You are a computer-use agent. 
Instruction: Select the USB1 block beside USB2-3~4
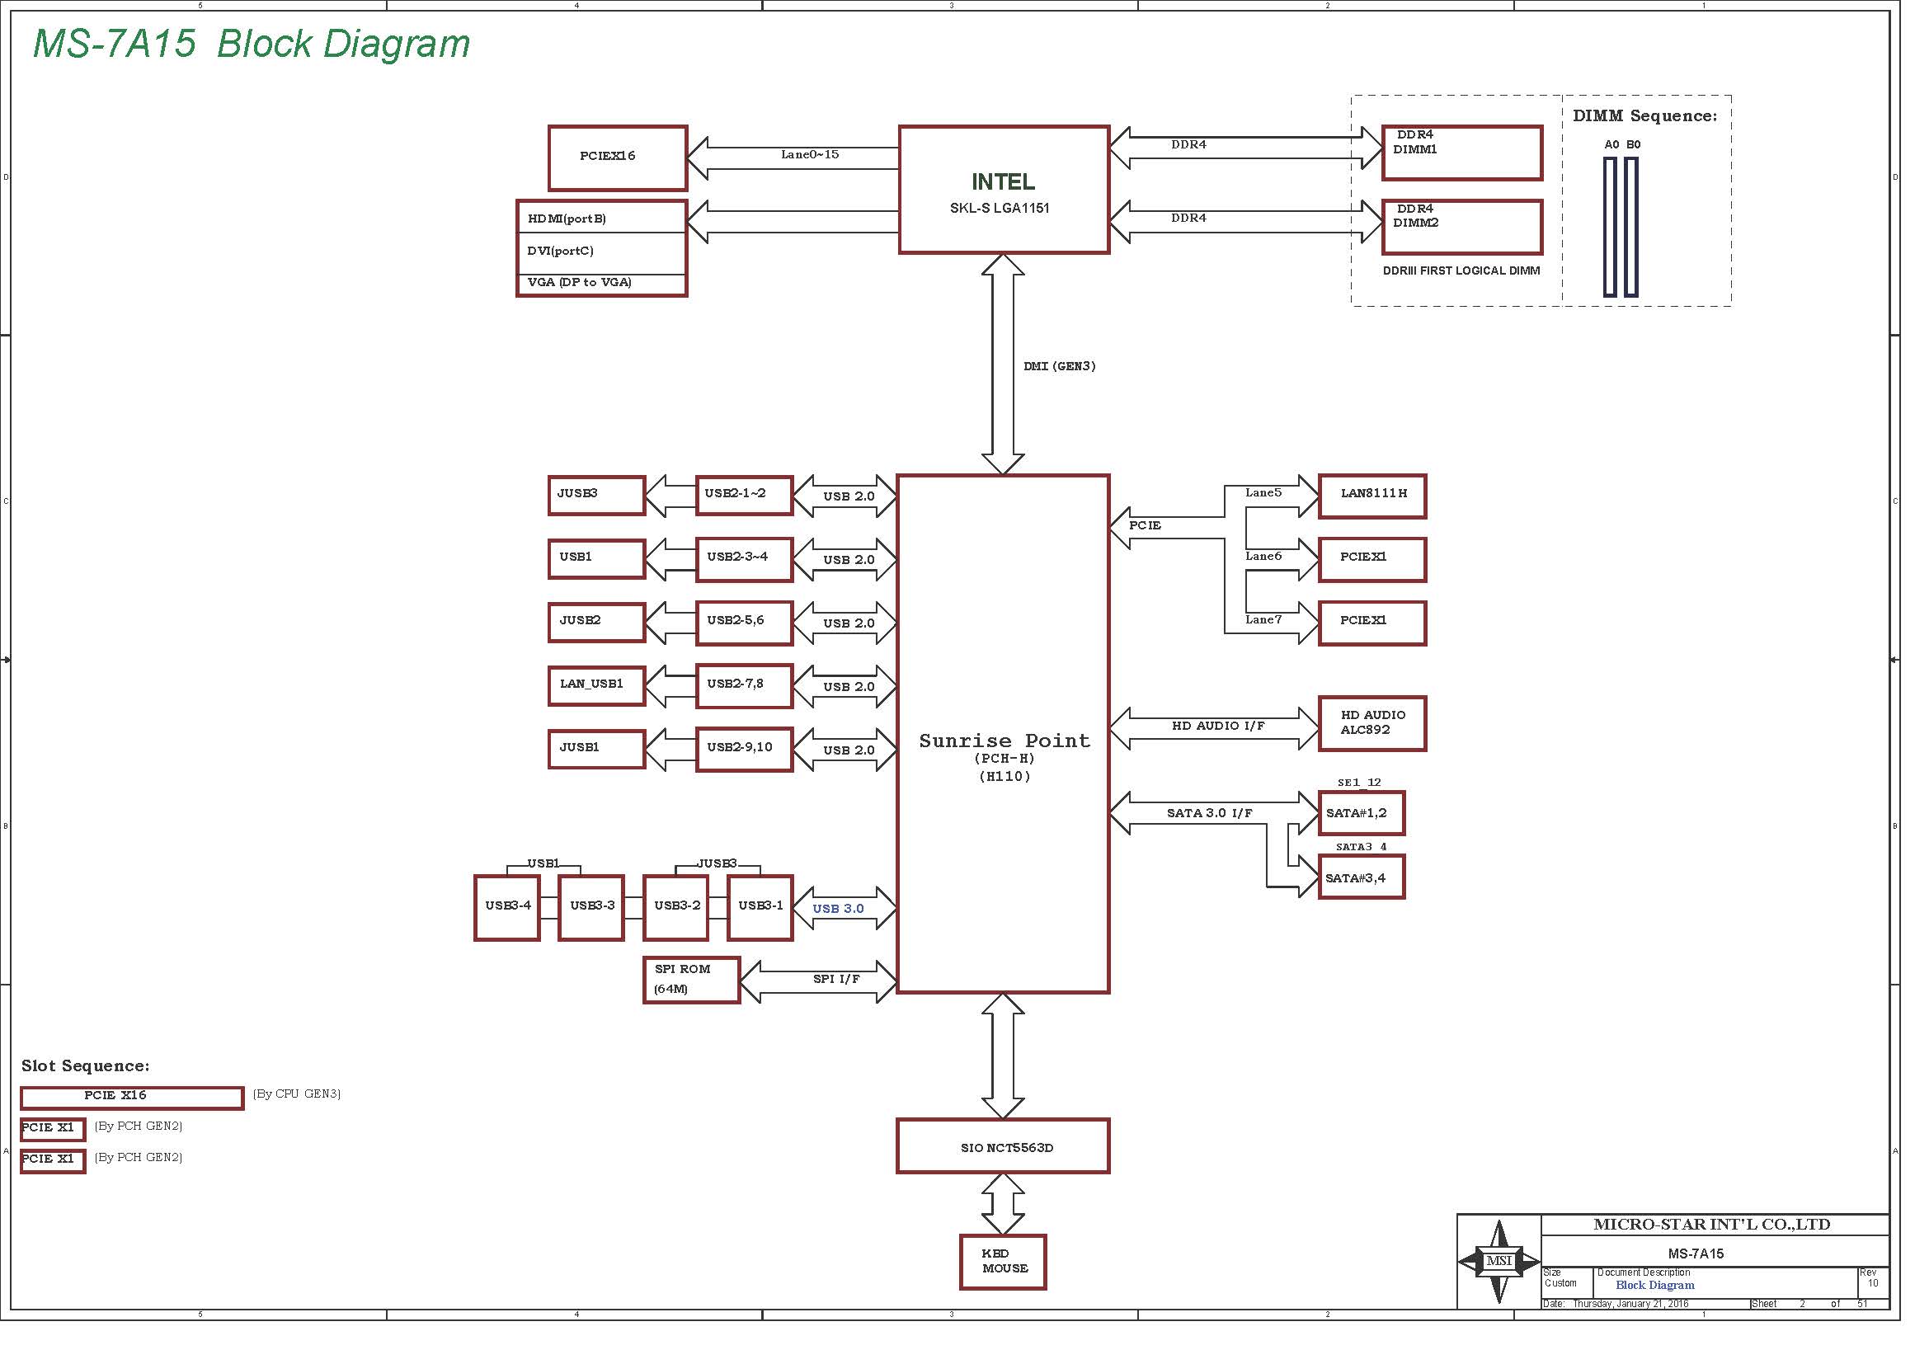point(596,558)
